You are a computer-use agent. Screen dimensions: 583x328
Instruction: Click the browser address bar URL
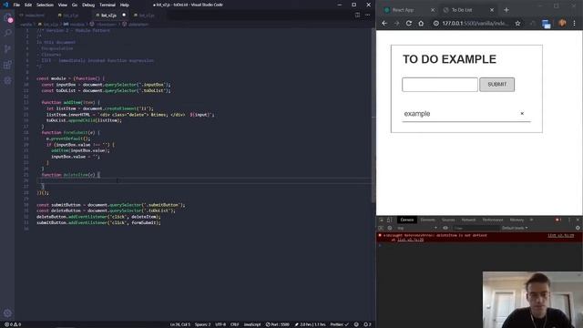[x=475, y=23]
